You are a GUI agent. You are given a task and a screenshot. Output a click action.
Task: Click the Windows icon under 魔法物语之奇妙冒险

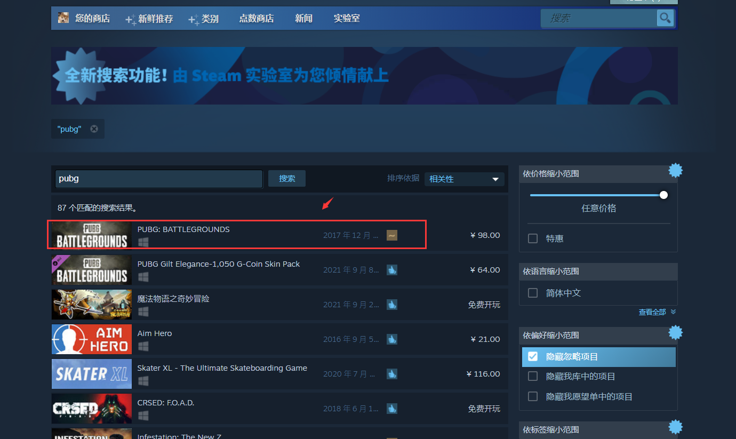point(143,312)
